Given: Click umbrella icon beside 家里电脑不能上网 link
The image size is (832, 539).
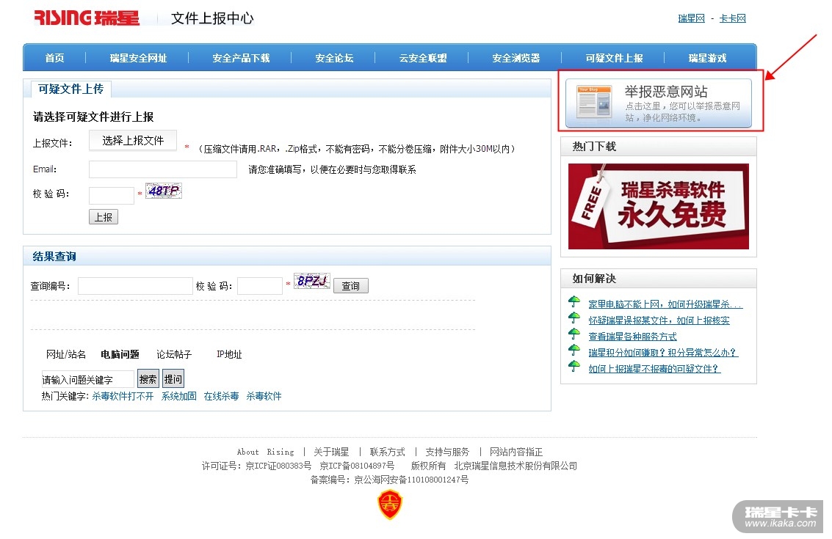Looking at the screenshot, I should coord(574,302).
